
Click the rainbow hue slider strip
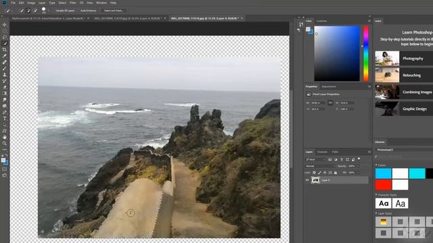tap(366, 53)
